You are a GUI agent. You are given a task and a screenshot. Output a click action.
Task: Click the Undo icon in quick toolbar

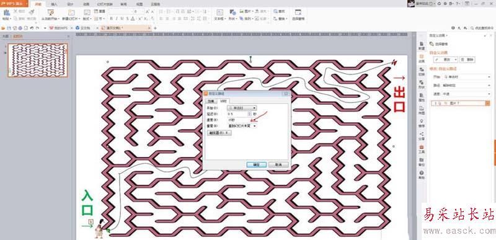pyautogui.click(x=32, y=28)
